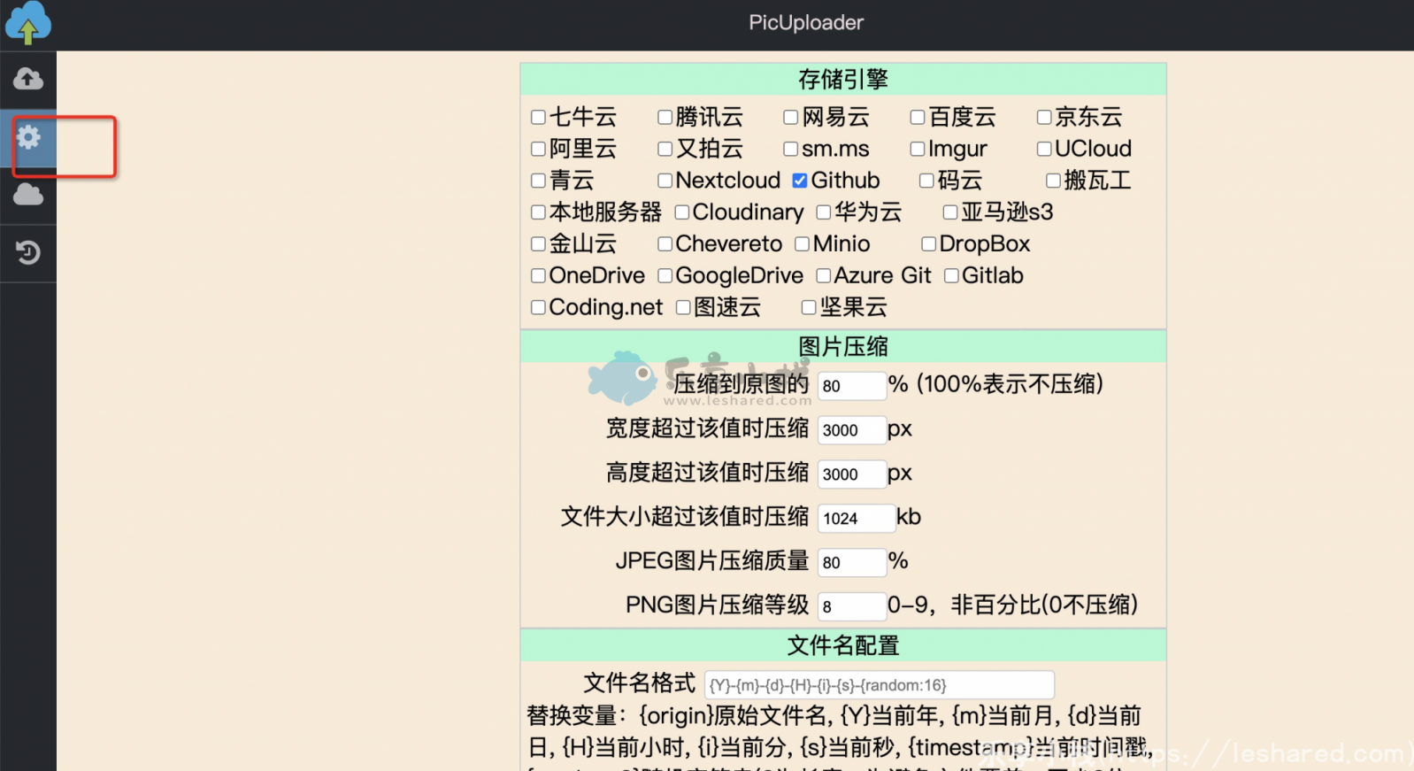Viewport: 1414px width, 771px height.
Task: Click the 存储引擎 section header
Action: click(x=843, y=80)
